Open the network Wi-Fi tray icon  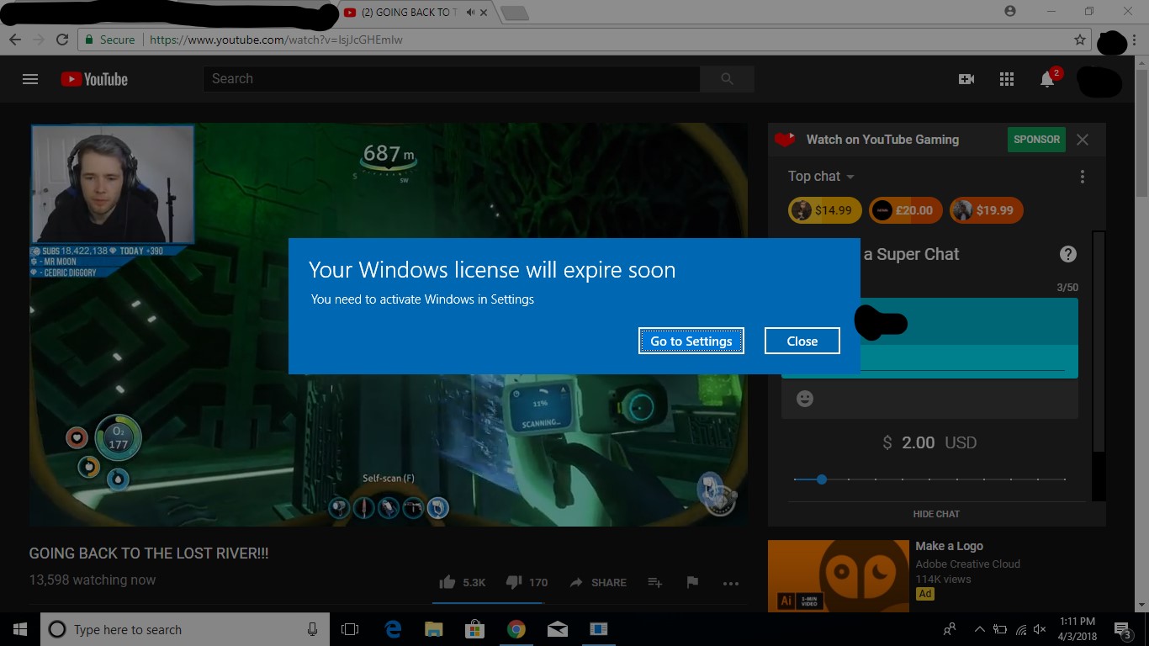coord(1020,629)
